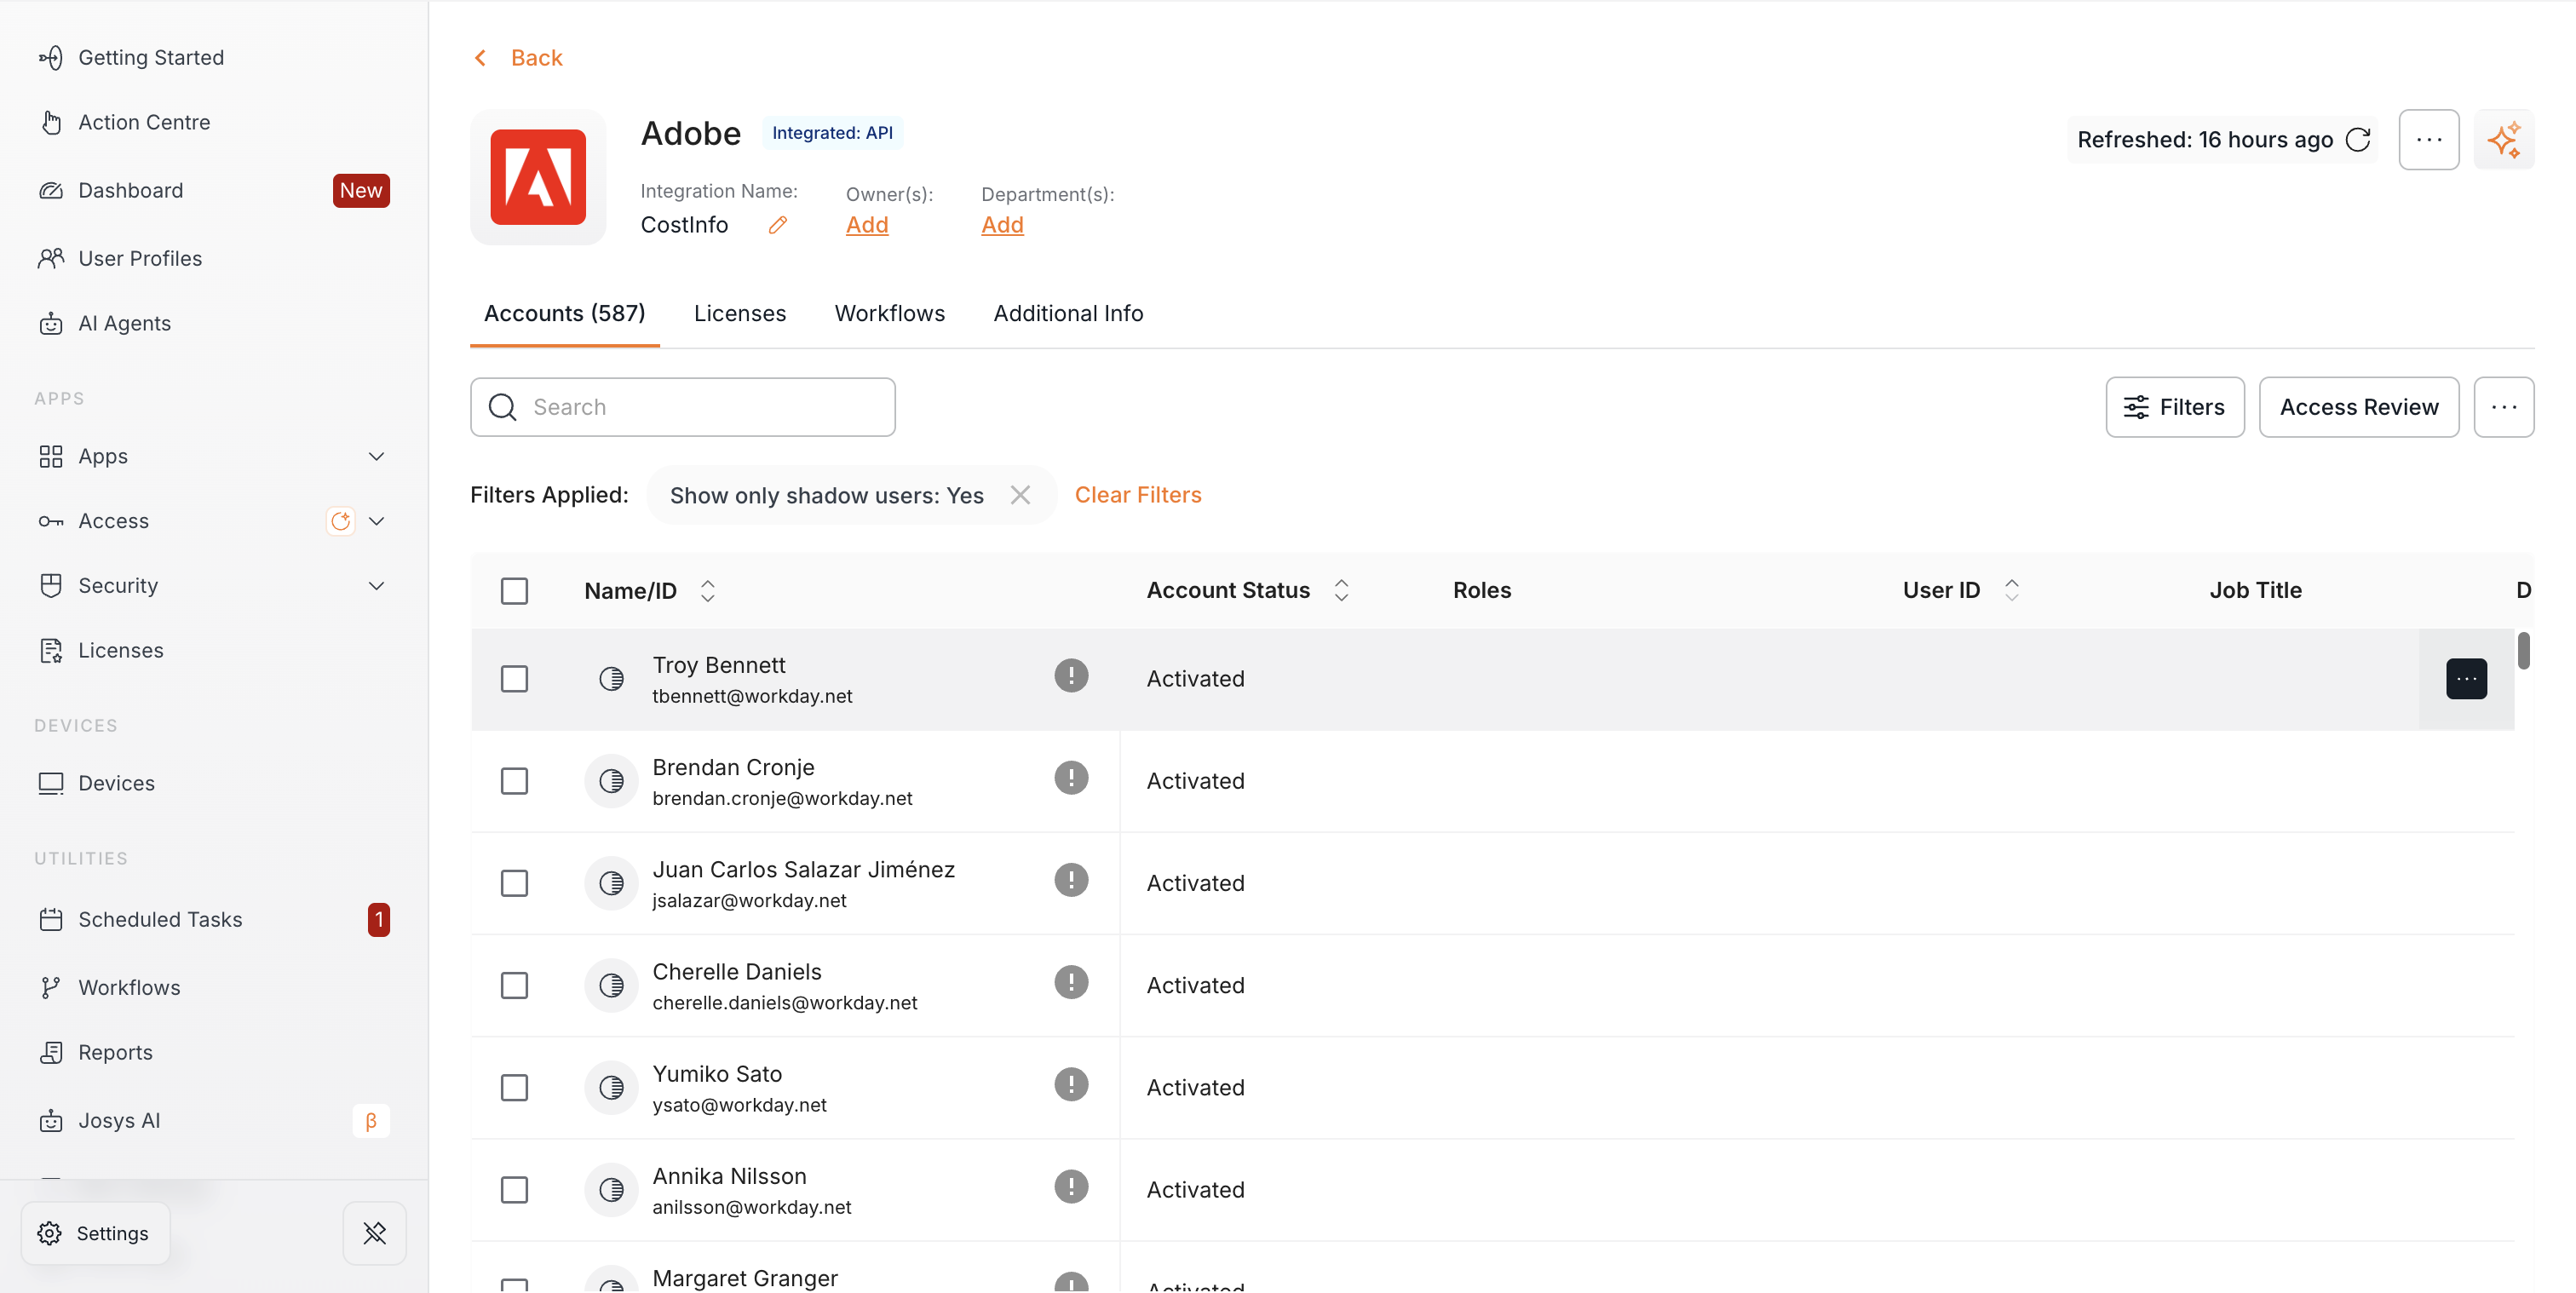Click the alert icon for Troy Bennett

(1070, 675)
